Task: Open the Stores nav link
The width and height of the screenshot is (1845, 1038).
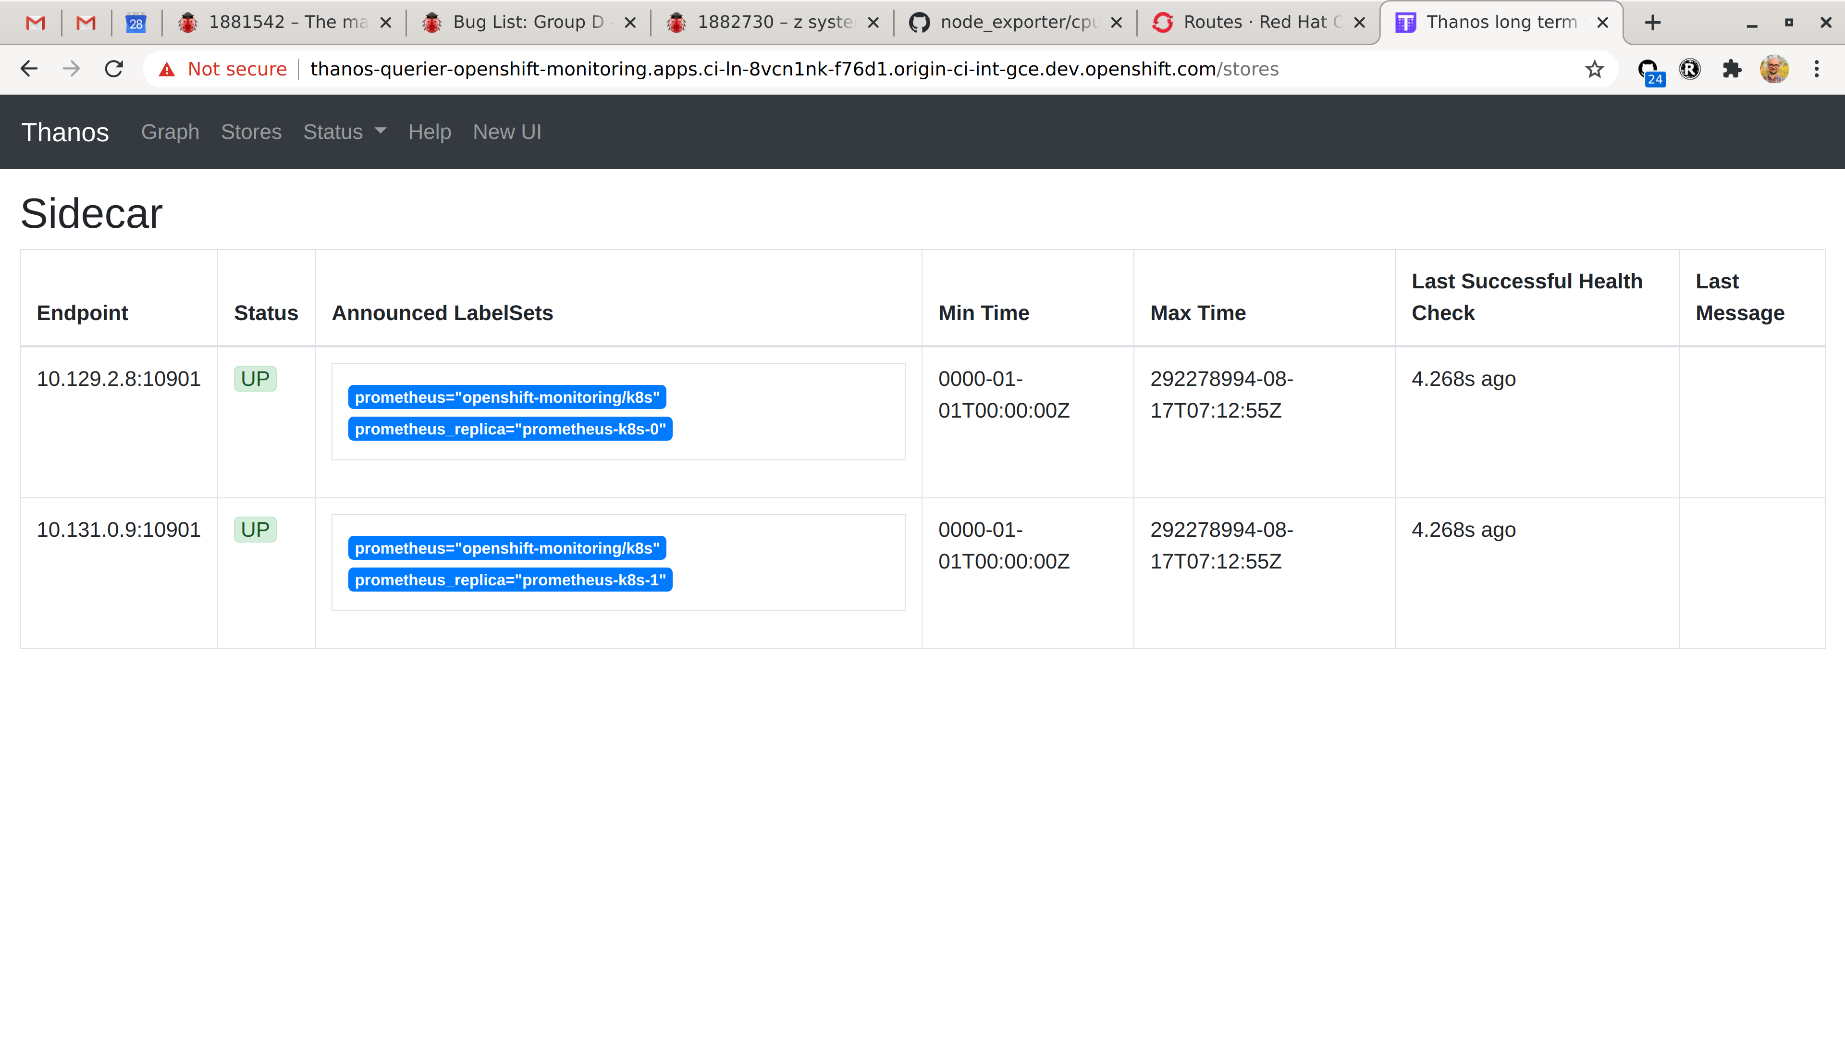Action: pyautogui.click(x=251, y=132)
